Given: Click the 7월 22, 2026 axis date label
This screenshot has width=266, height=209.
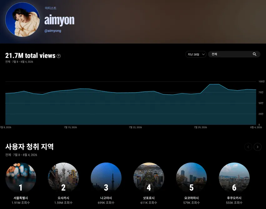Looking at the screenshot, I should tap(136, 127).
